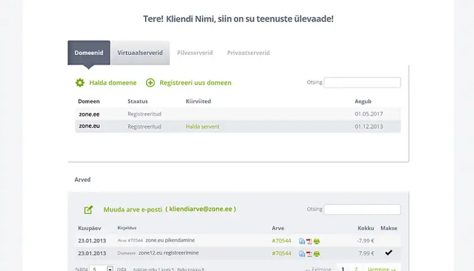Open the rows-per-page dropdown showing 5
This screenshot has width=474, height=271.
(x=102, y=269)
